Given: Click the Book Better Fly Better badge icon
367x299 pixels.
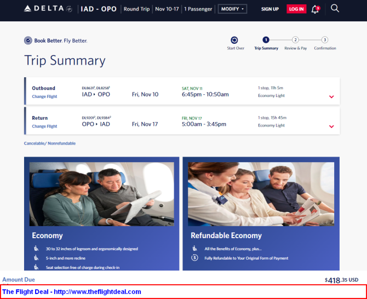Looking at the screenshot, I should point(28,41).
